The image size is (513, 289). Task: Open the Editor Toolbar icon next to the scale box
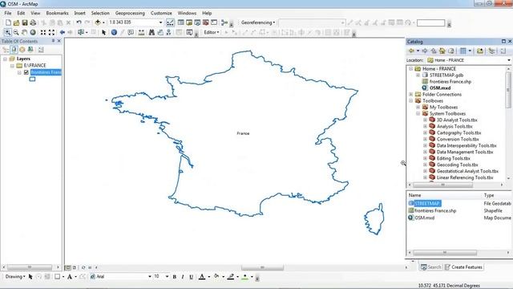point(170,22)
